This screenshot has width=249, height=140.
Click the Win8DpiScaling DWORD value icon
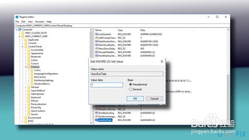[96, 113]
